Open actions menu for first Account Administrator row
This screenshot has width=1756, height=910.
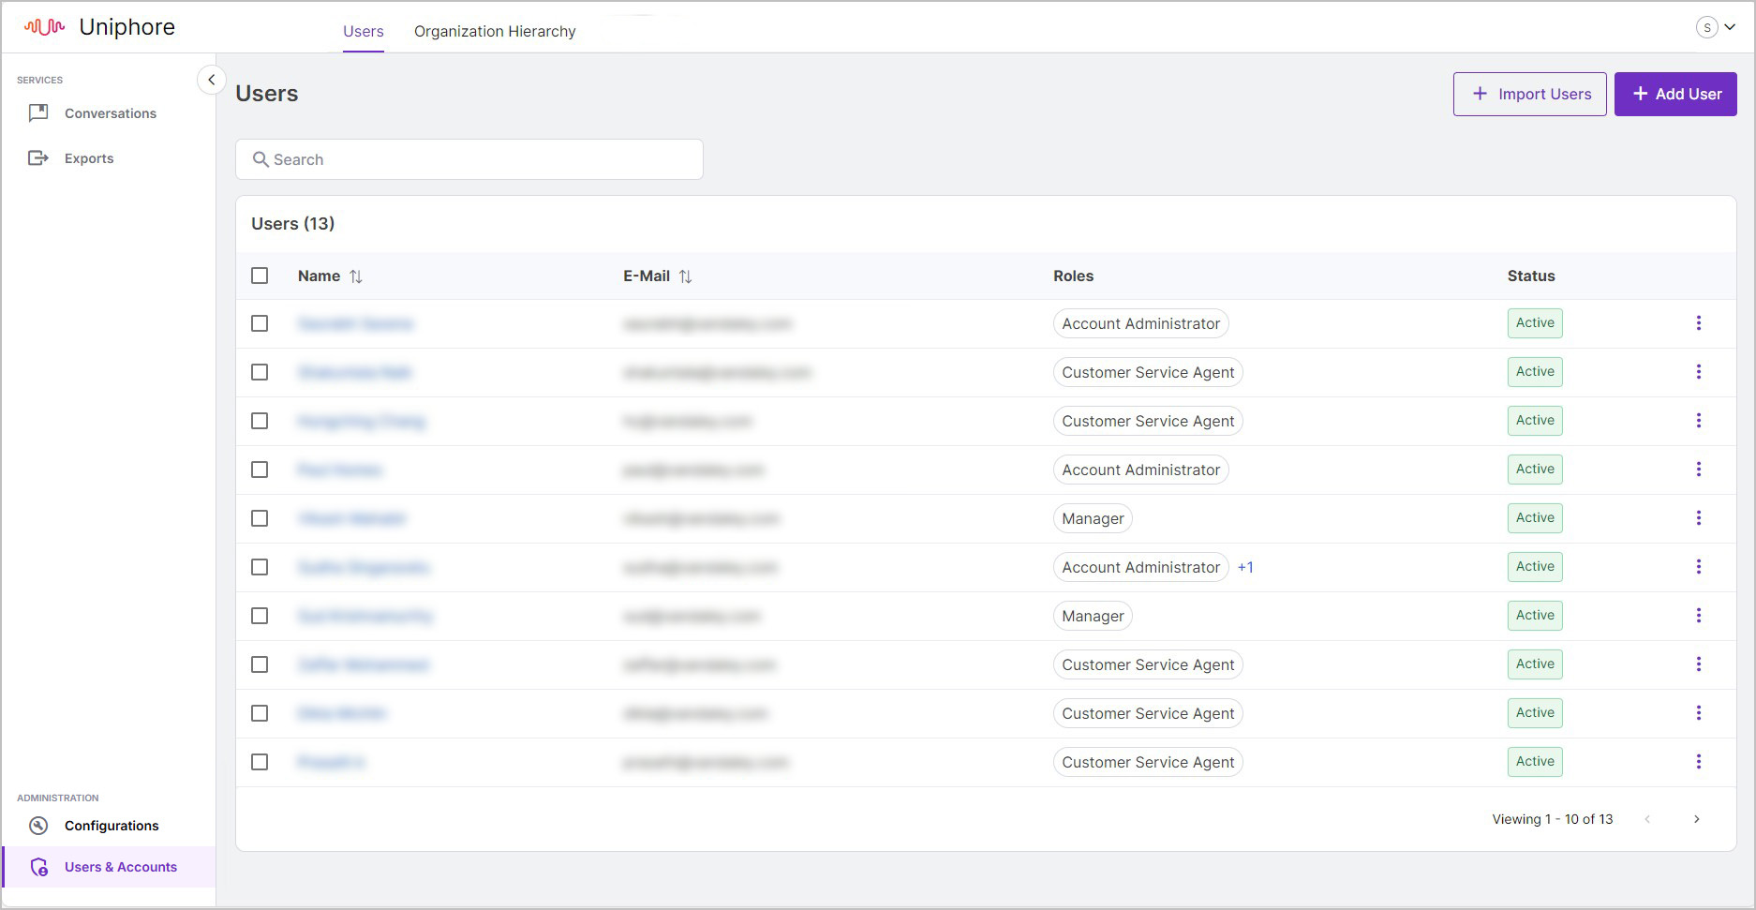tap(1698, 323)
